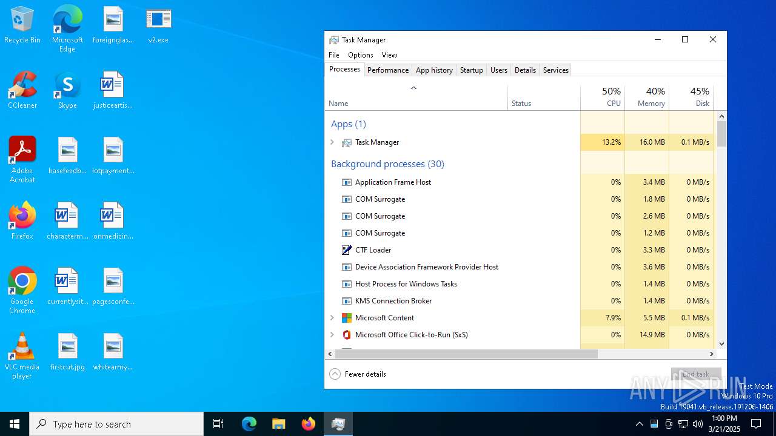Open the Google Chrome desktop shortcut
This screenshot has width=776, height=436.
[22, 281]
